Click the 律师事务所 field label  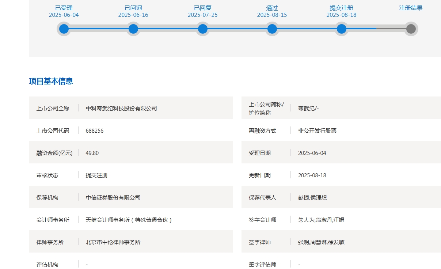(50, 242)
